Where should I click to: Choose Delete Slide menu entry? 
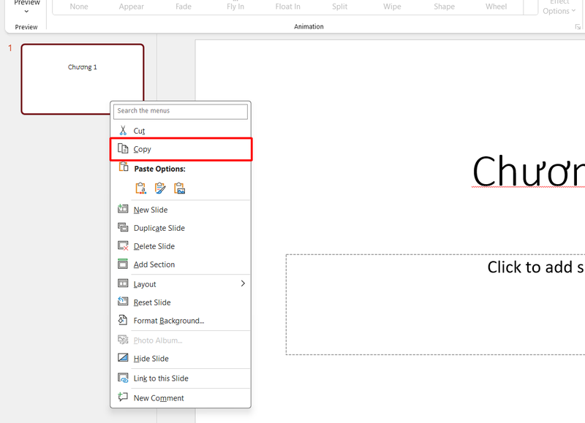click(181, 246)
